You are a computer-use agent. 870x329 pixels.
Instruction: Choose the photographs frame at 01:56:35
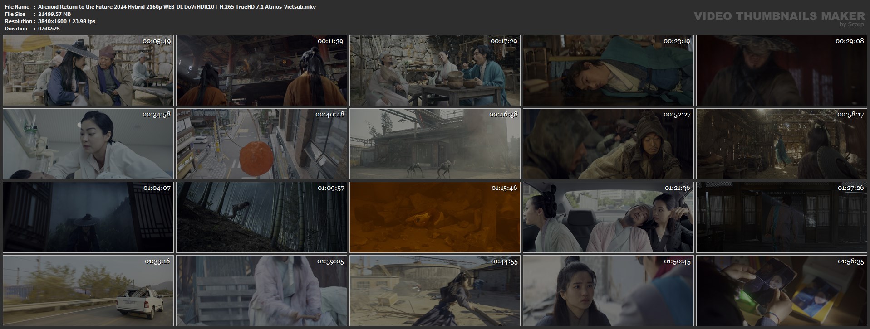point(782,291)
